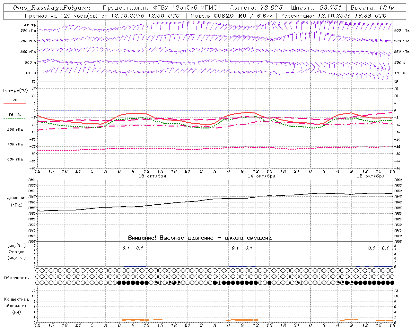The width and height of the screenshot is (411, 328).
Task: Click the Широта: 53.751 value
Action: click(x=316, y=8)
